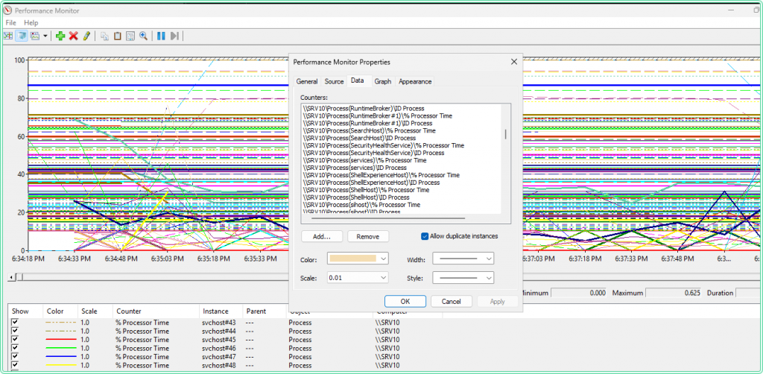The image size is (763, 374).
Task: Click the Copy Properties toolbar icon
Action: click(x=104, y=36)
